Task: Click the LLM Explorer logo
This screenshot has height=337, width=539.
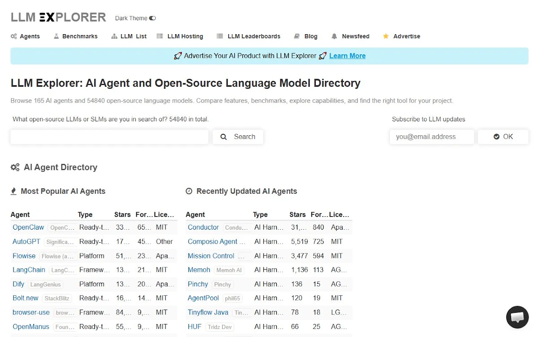Action: coord(58,18)
